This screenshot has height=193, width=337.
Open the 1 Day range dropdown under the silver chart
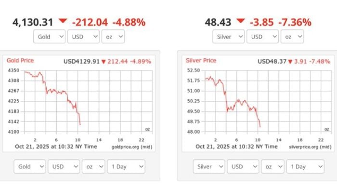click(305, 166)
